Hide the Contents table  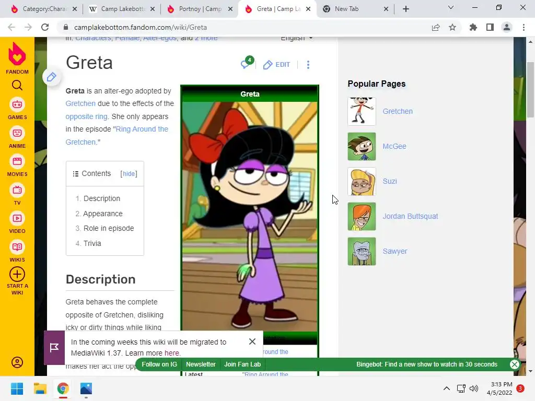pyautogui.click(x=129, y=173)
